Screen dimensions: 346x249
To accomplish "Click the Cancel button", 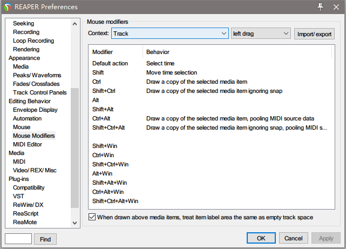I will tap(293, 238).
